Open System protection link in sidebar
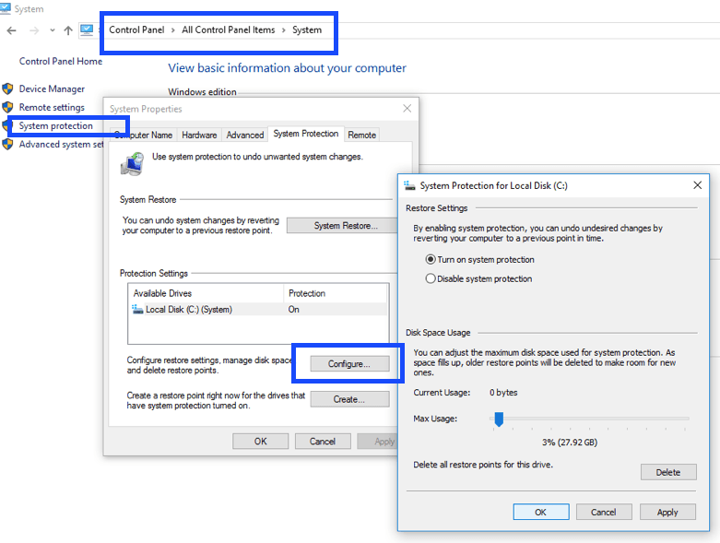The width and height of the screenshot is (720, 543). click(55, 125)
